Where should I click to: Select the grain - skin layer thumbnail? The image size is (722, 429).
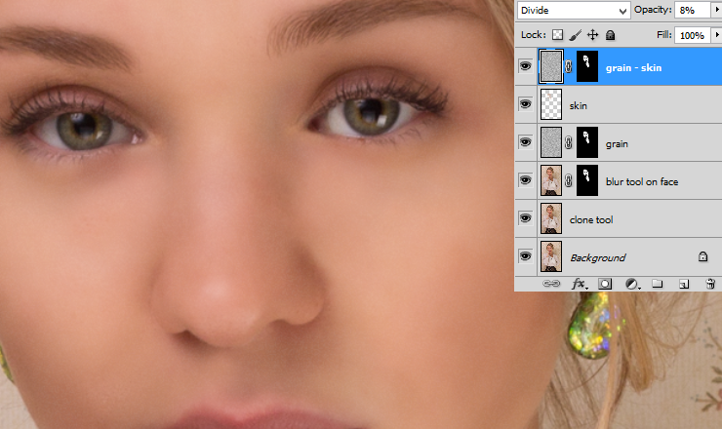[551, 66]
